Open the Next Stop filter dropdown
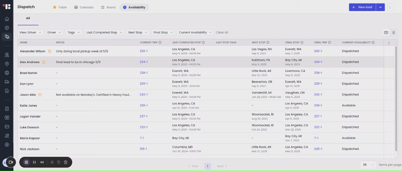This screenshot has height=171, width=402. pyautogui.click(x=138, y=32)
